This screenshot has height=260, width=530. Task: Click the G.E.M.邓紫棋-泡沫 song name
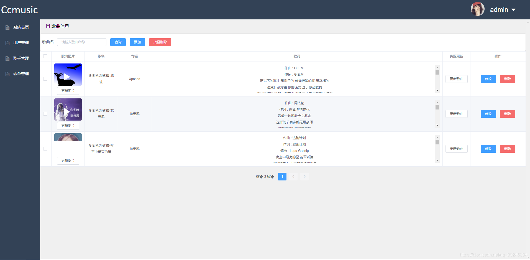(x=101, y=79)
